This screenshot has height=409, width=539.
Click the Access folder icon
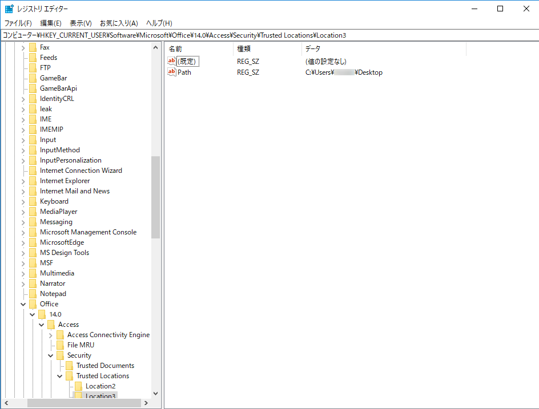[51, 325]
